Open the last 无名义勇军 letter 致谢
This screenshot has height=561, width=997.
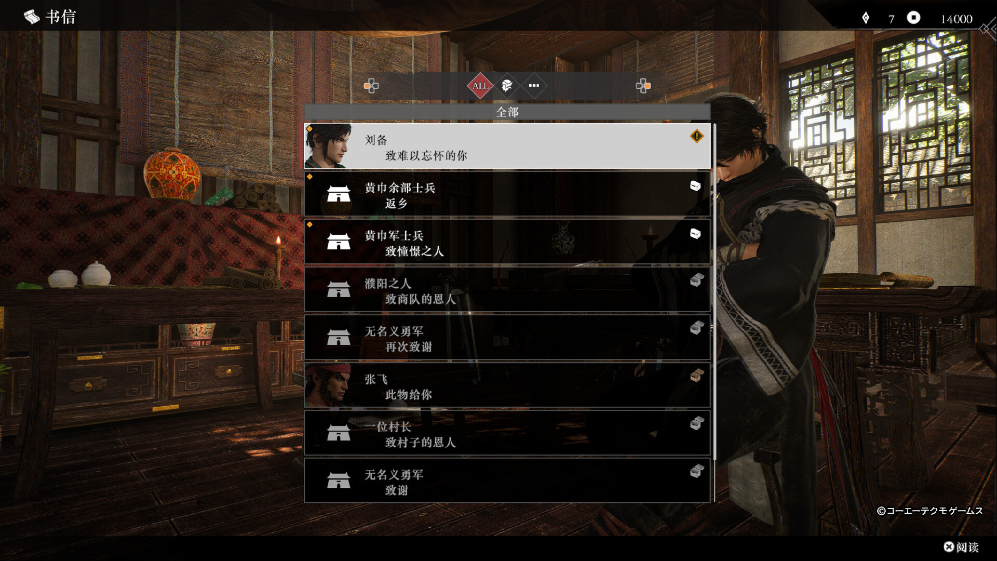[507, 480]
